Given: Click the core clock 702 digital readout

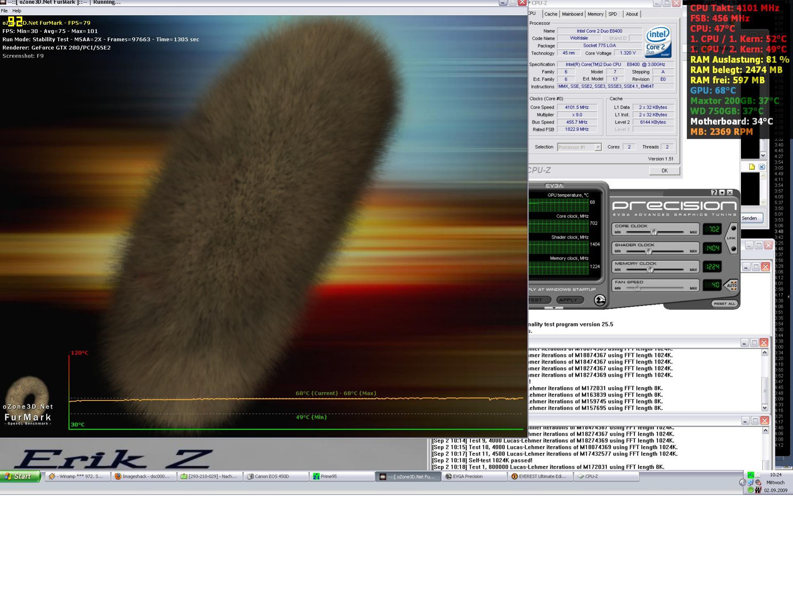Looking at the screenshot, I should (x=712, y=229).
